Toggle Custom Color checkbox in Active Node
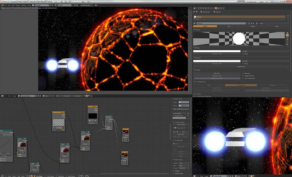Image resolution: width=292 pixels, height=177 pixels. click(174, 116)
